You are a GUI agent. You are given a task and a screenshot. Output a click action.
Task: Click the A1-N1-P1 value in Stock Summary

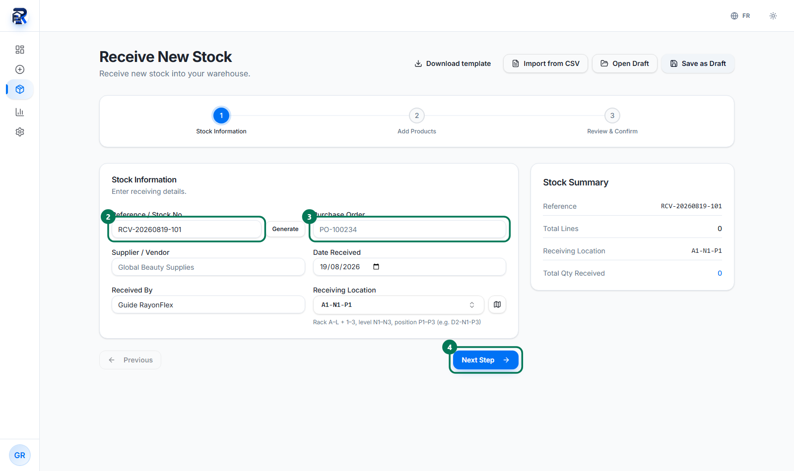(707, 251)
